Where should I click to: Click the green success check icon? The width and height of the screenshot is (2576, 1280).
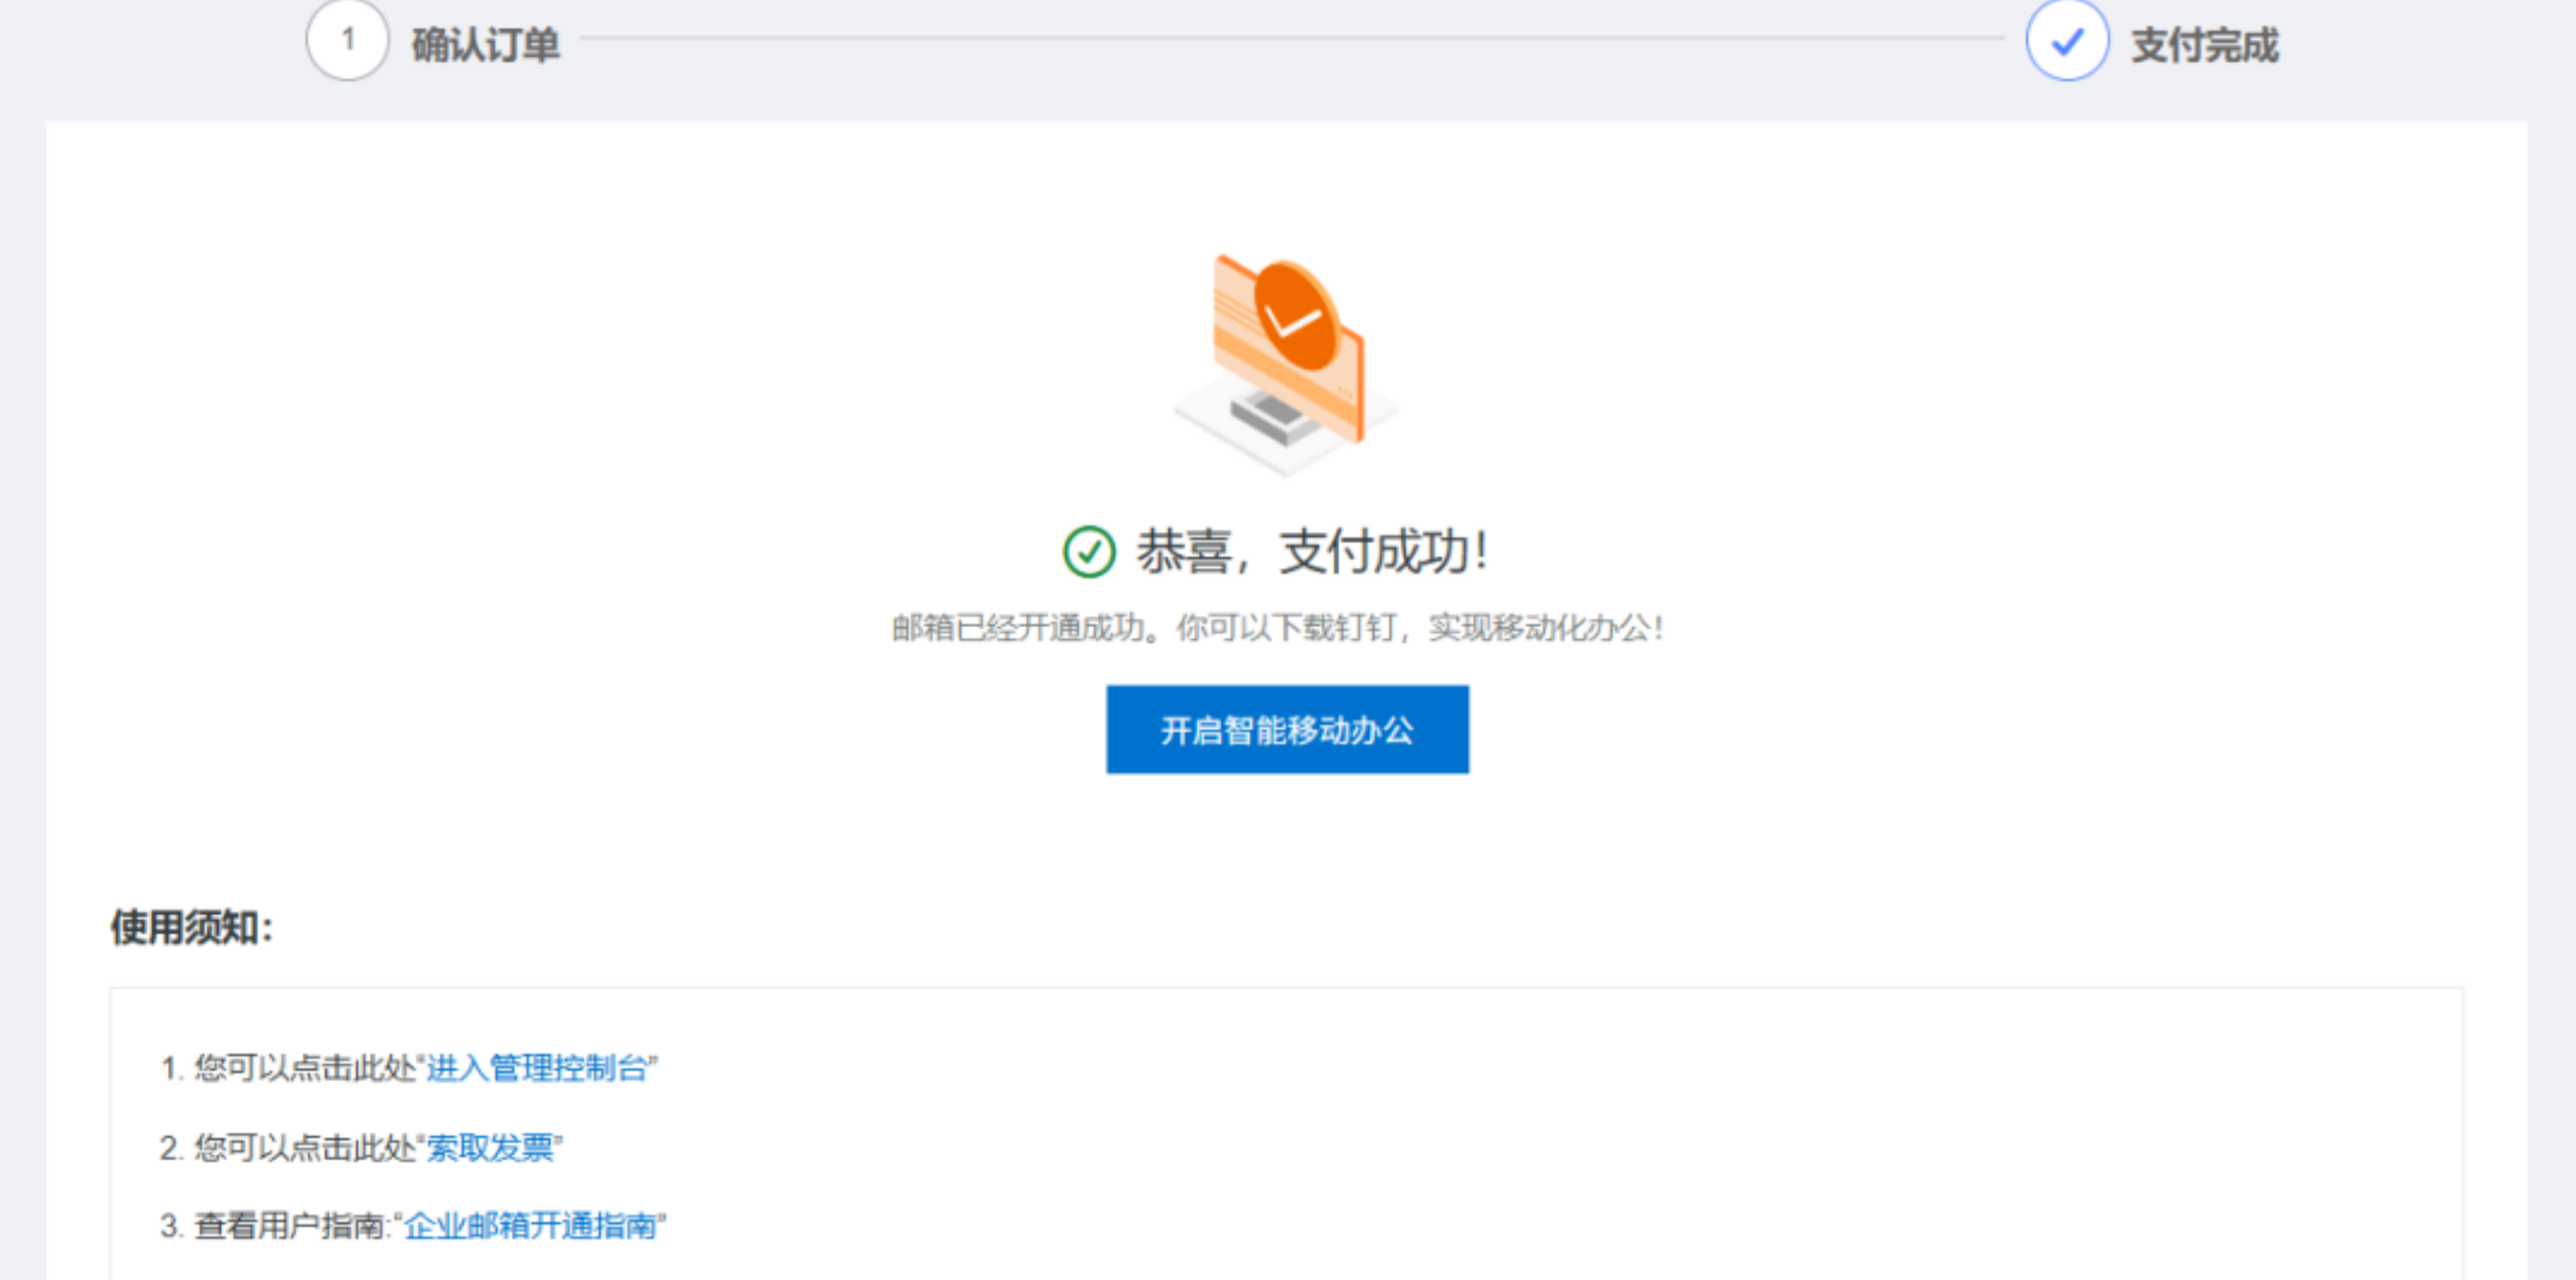point(1088,552)
